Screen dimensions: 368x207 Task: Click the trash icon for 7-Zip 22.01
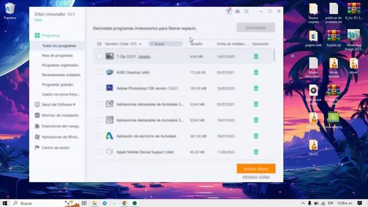pos(256,56)
